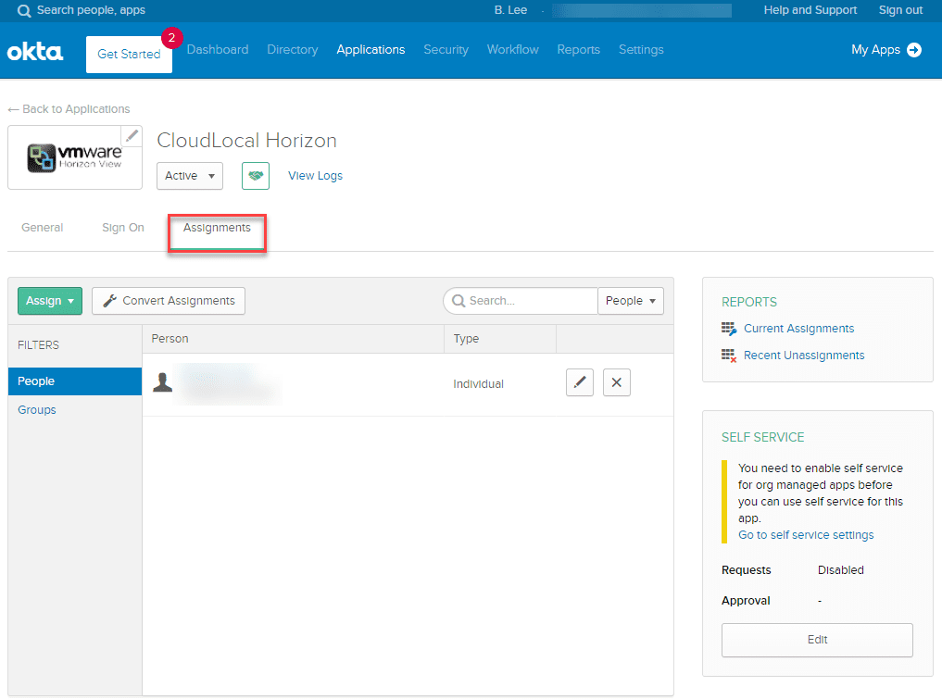The image size is (942, 699).
Task: Open Current Assignments report
Action: (x=798, y=329)
